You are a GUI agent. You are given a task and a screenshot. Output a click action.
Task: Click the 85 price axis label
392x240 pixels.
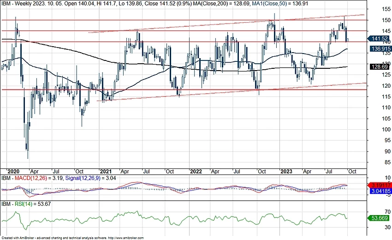pyautogui.click(x=387, y=162)
